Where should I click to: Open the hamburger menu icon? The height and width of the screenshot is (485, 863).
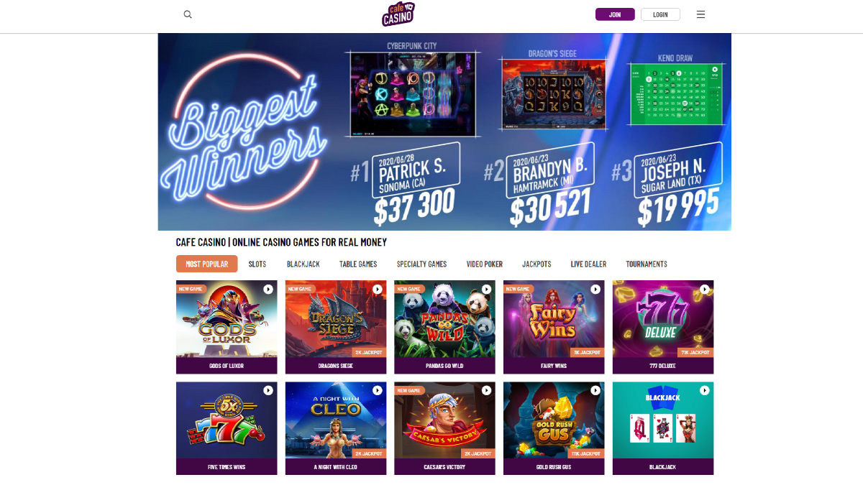700,14
